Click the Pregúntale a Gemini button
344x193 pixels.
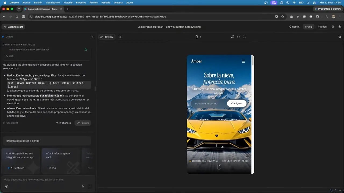[328, 9]
